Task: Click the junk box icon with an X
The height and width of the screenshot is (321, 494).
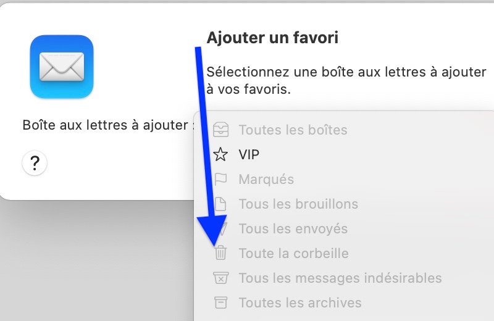Action: (220, 278)
